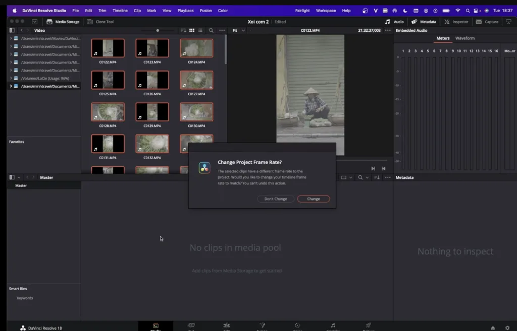Open the Fit zoom dropdown in viewer
This screenshot has width=517, height=331.
[x=239, y=30]
